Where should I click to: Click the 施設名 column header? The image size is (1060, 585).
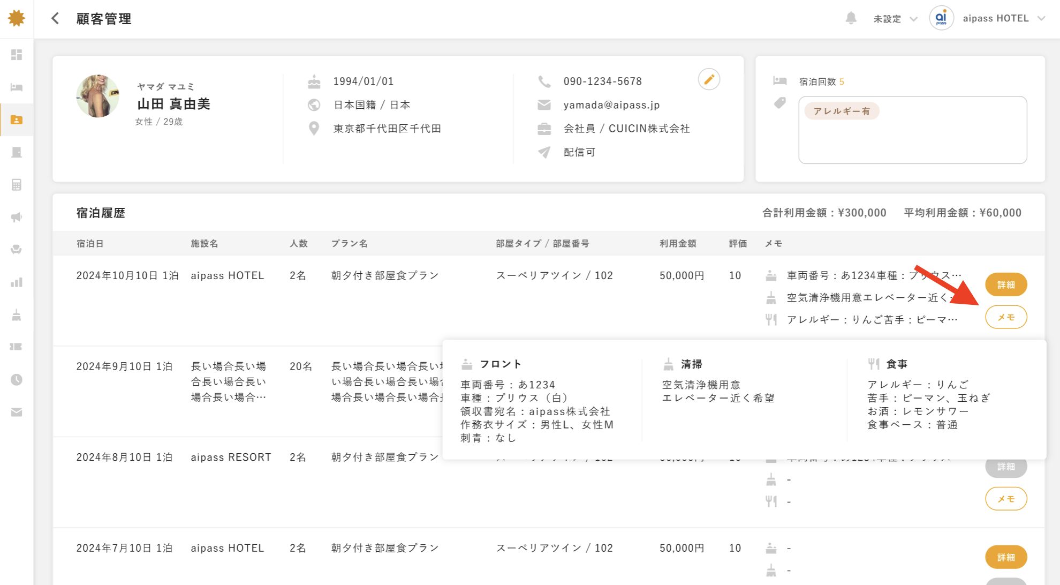(x=205, y=244)
